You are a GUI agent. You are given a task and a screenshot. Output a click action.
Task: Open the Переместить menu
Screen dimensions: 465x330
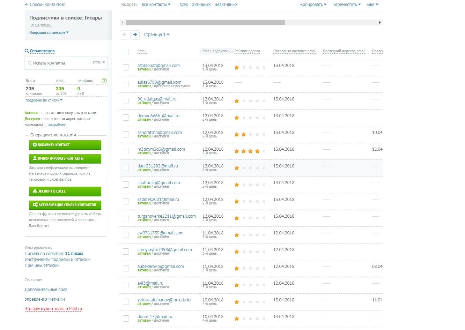click(x=347, y=5)
